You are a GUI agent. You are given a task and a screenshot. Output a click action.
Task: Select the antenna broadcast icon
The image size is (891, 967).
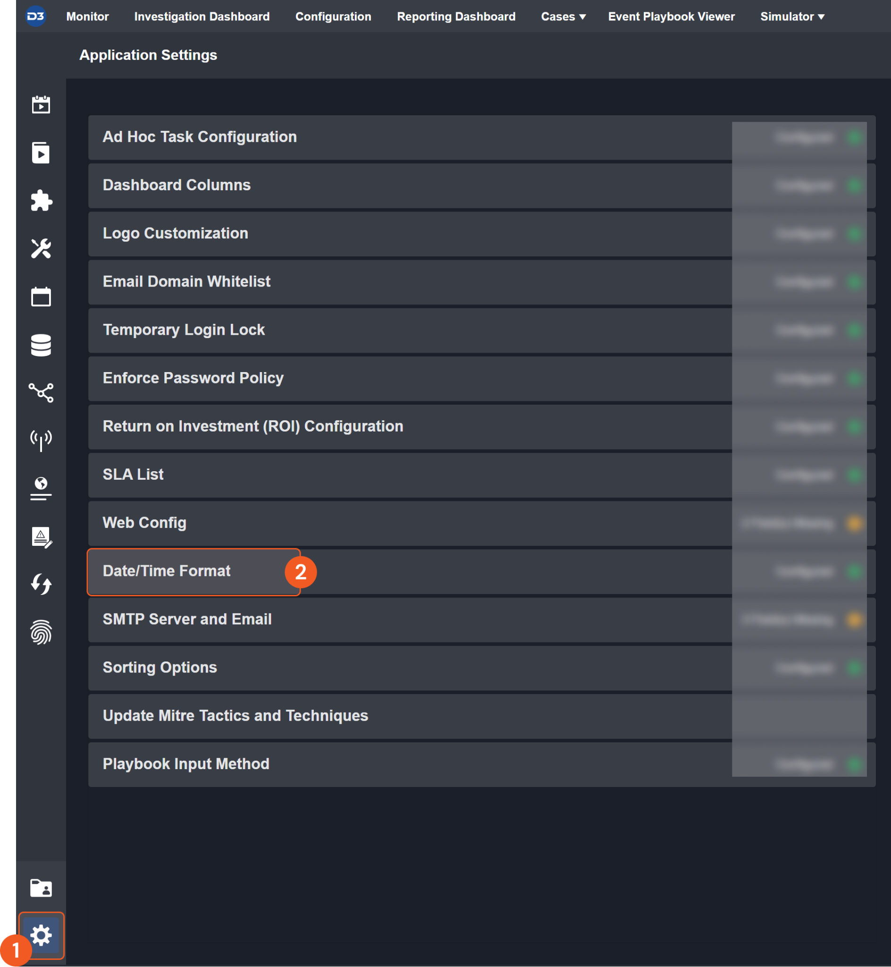coord(41,440)
